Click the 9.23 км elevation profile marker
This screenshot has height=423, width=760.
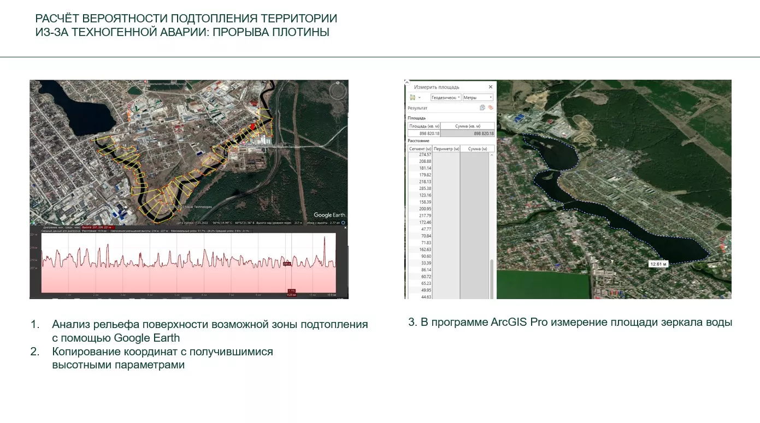pyautogui.click(x=292, y=295)
